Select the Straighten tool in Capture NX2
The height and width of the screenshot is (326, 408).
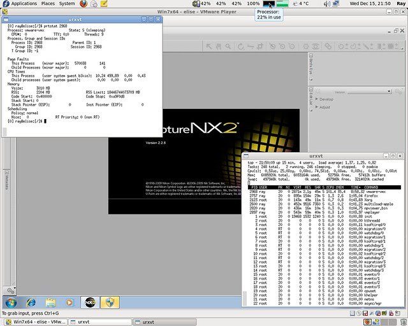(251, 46)
